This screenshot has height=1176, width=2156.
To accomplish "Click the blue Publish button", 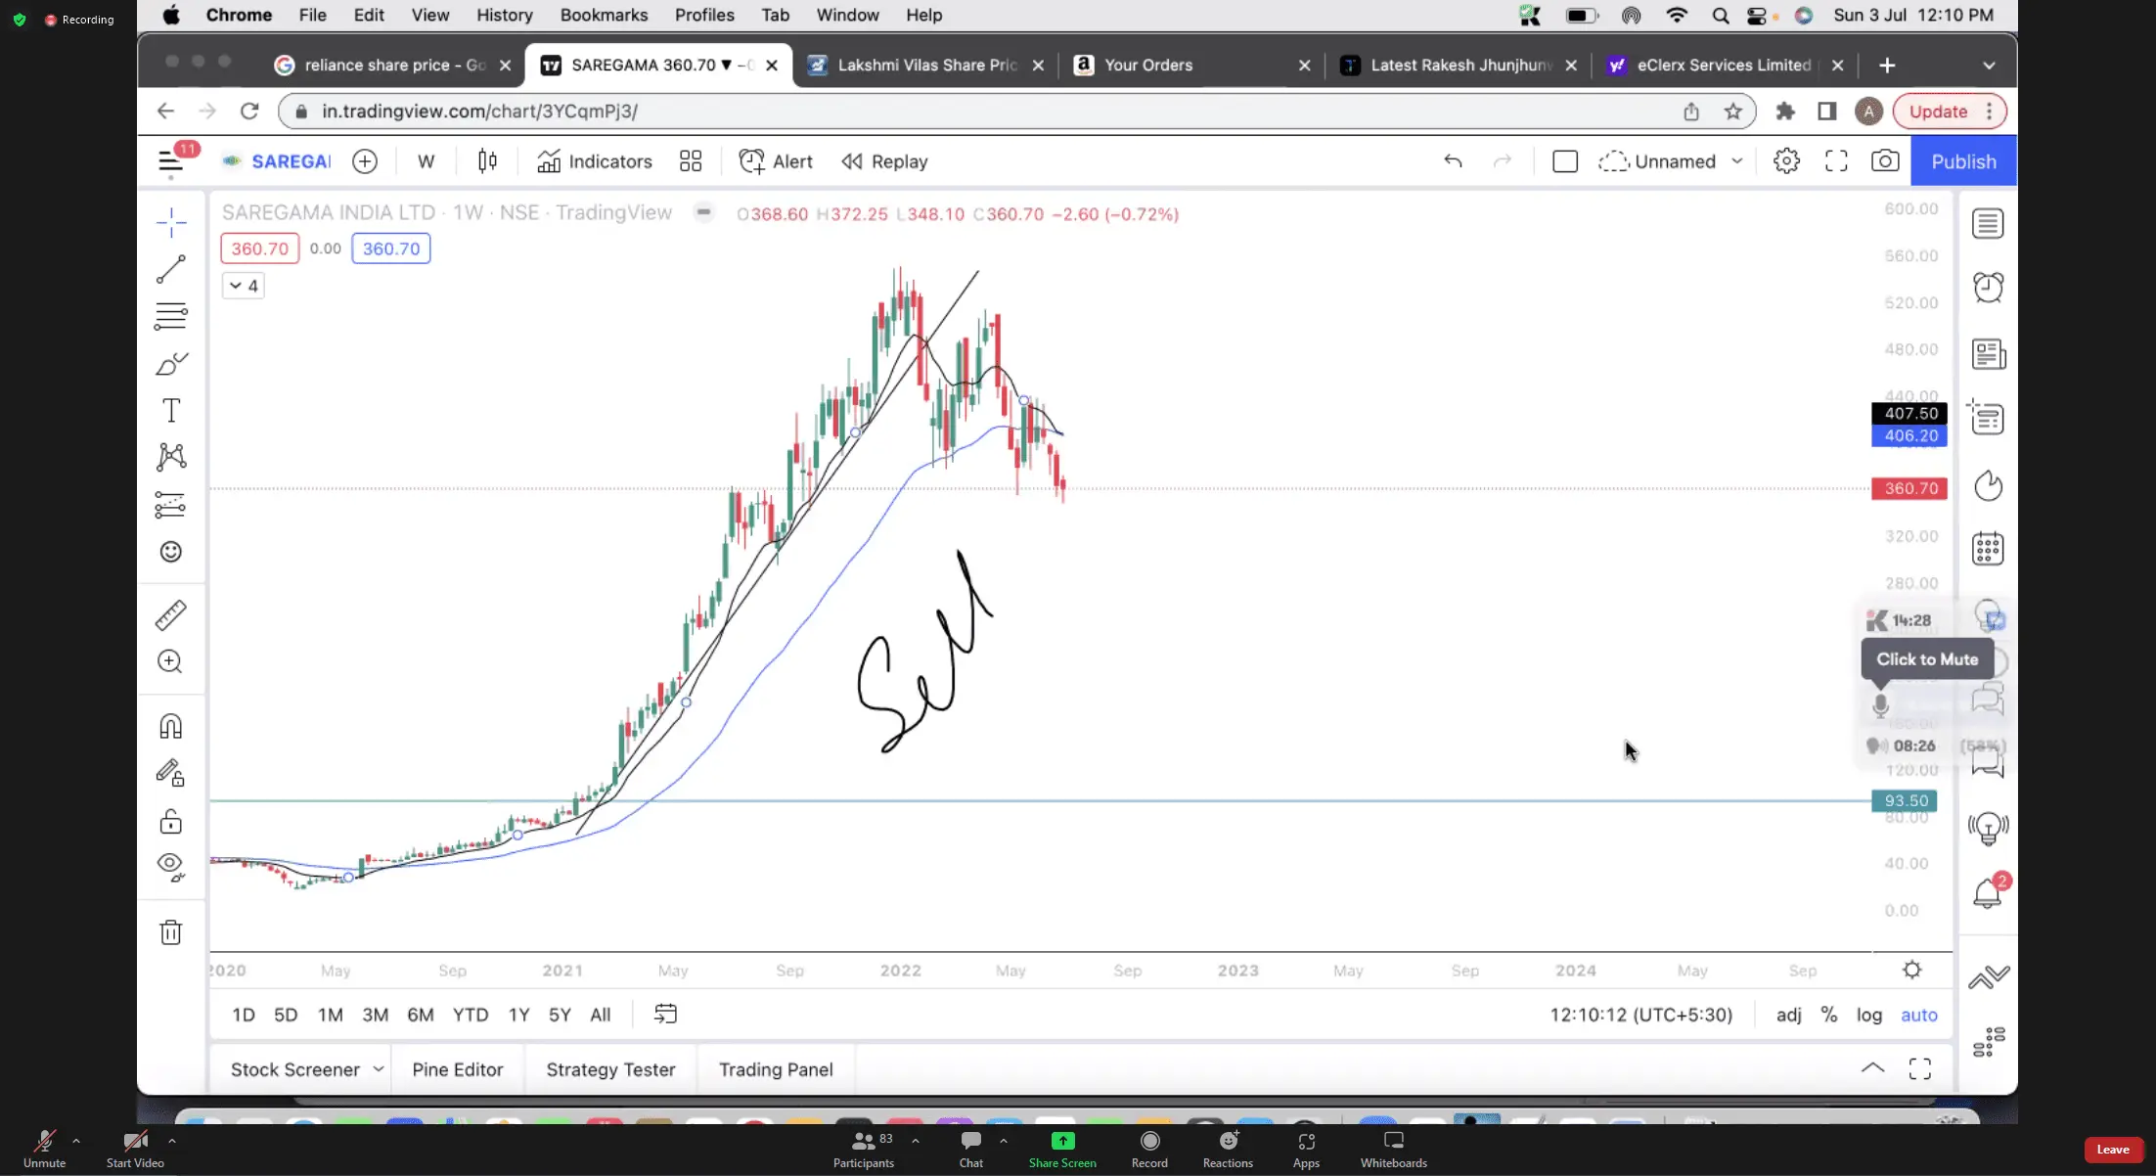I will click(x=1963, y=161).
